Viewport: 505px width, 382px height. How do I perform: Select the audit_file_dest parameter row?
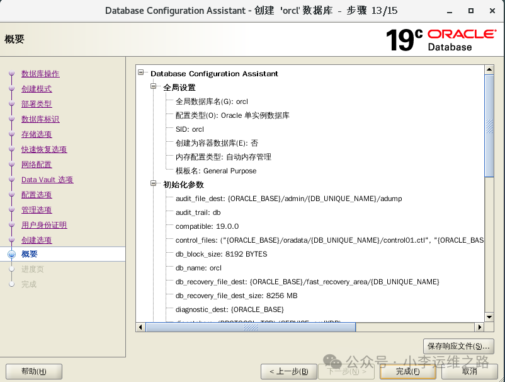pyautogui.click(x=288, y=199)
